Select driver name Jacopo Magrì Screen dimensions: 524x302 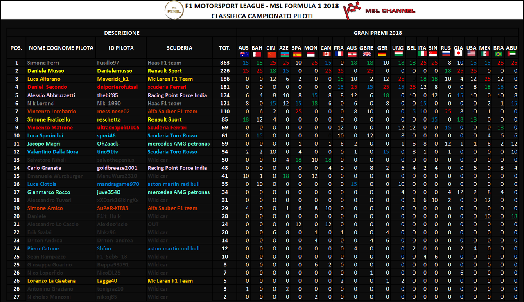coord(43,144)
